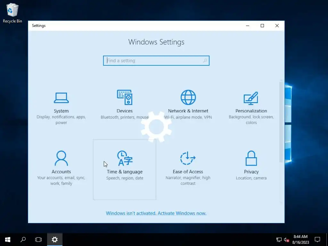Click 'Narrator, magnifier, high contrast' description
This screenshot has height=246, width=328.
tap(188, 181)
